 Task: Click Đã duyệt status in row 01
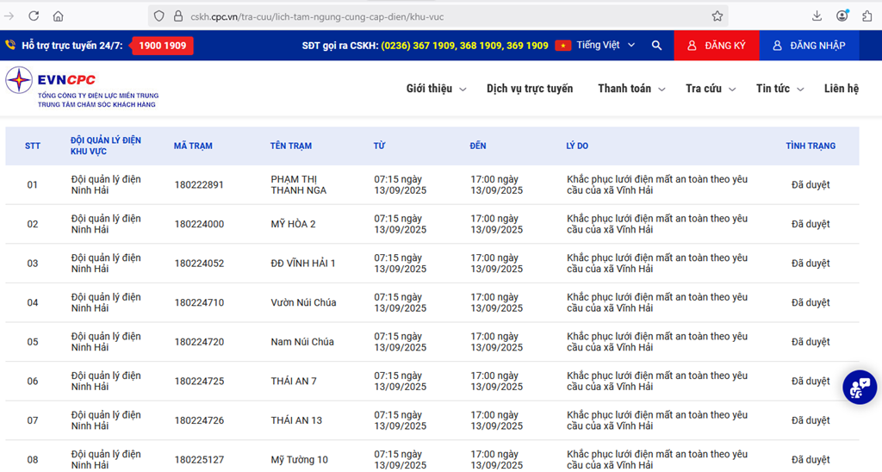pos(811,184)
